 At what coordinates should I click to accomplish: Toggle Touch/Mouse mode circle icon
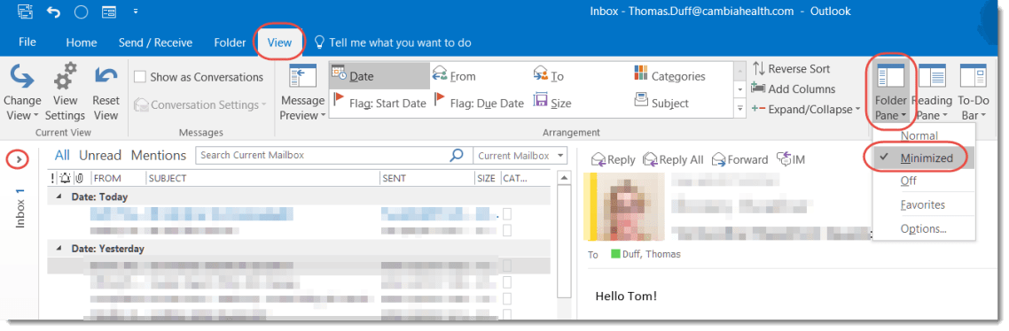[x=81, y=12]
